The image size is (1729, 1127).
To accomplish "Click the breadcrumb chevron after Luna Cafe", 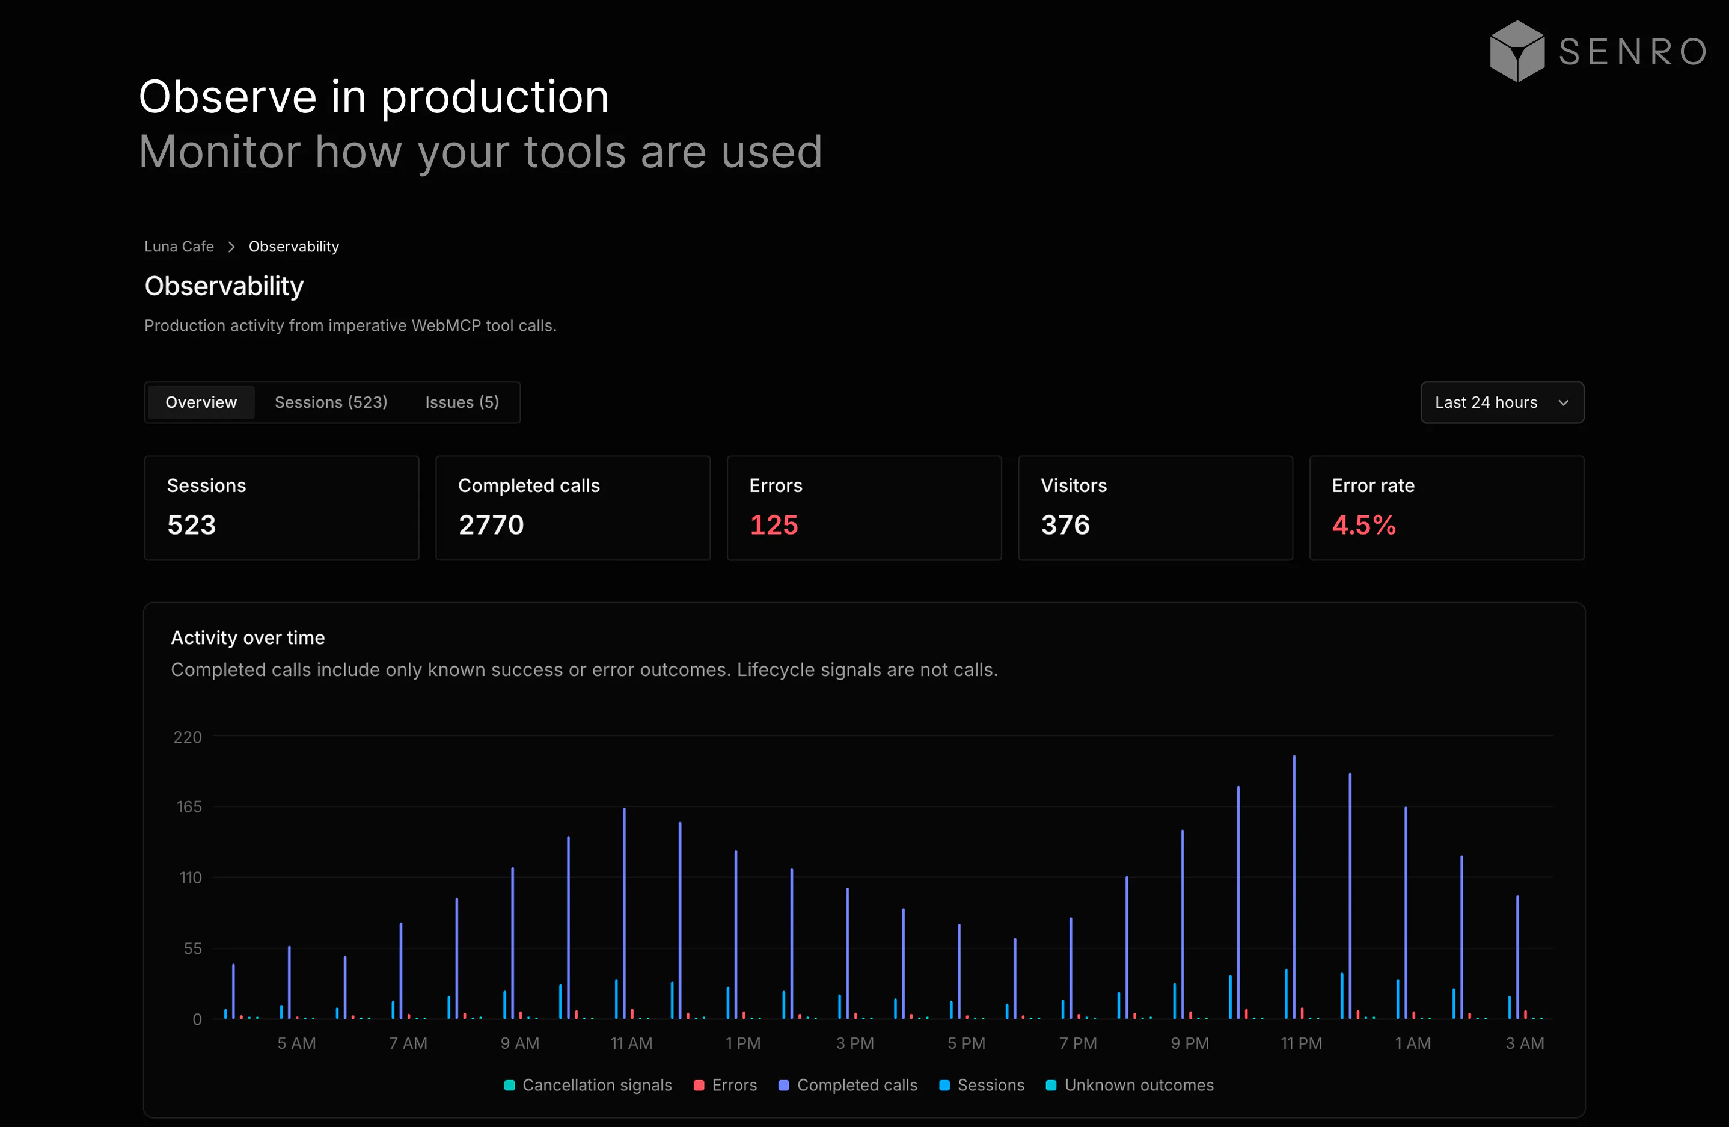I will (231, 247).
